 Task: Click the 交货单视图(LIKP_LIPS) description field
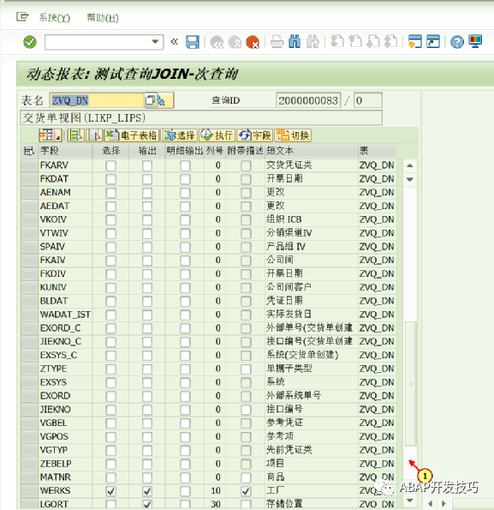(201, 117)
